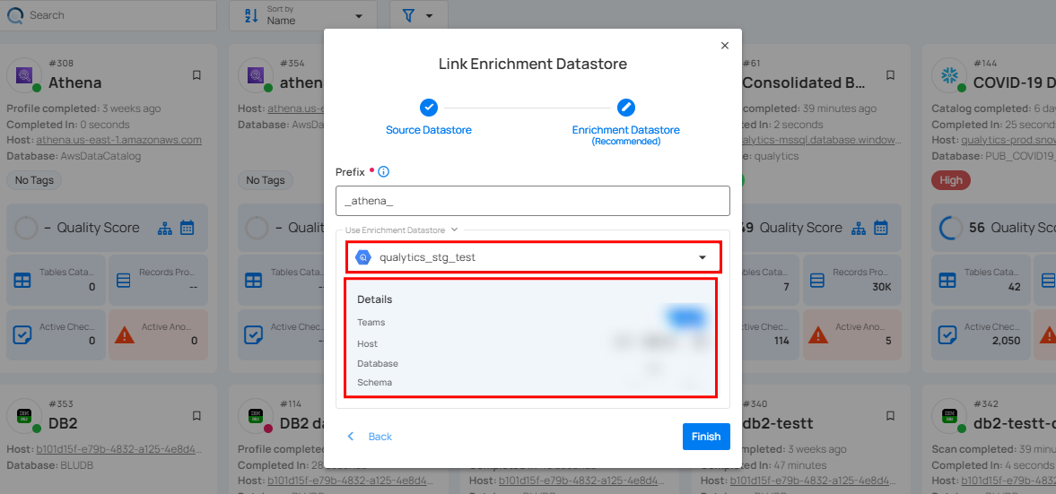Go Back to the previous step

pos(370,437)
